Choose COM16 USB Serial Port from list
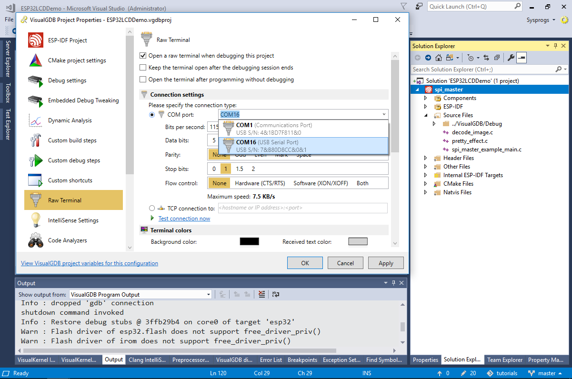Viewport: 572px width, 379px height. point(304,146)
